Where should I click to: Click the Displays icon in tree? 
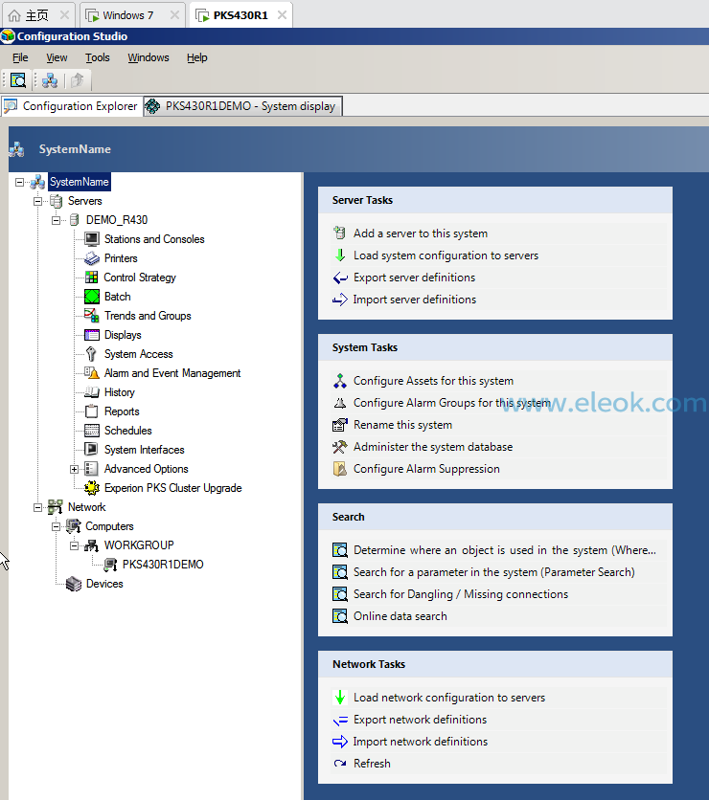pyautogui.click(x=92, y=335)
